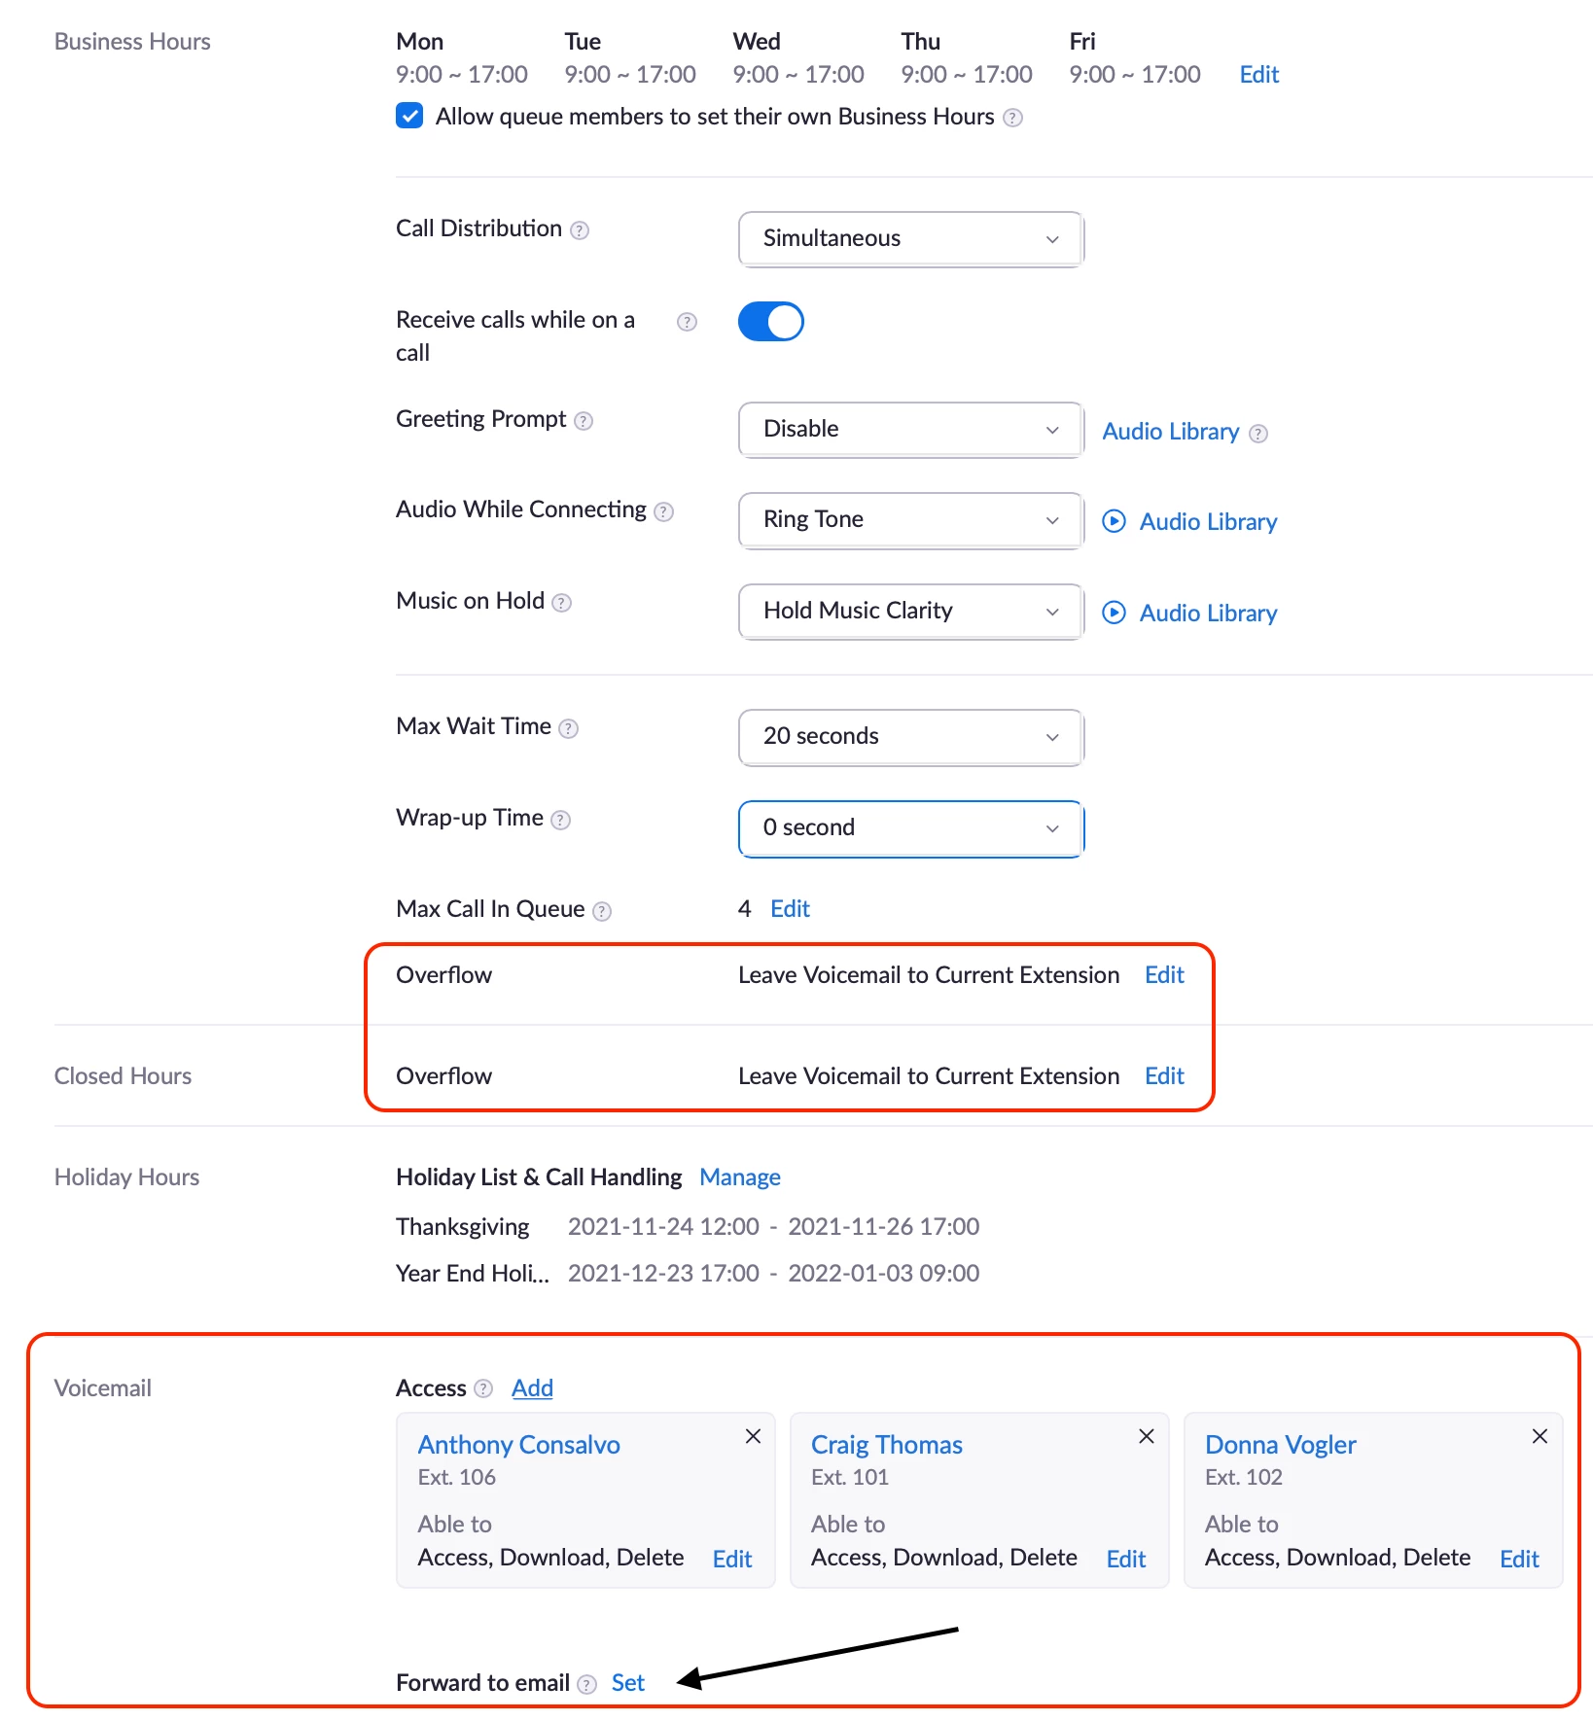Edit the Max Call In Queue value
Screen dimensions: 1593x1721
coord(790,909)
